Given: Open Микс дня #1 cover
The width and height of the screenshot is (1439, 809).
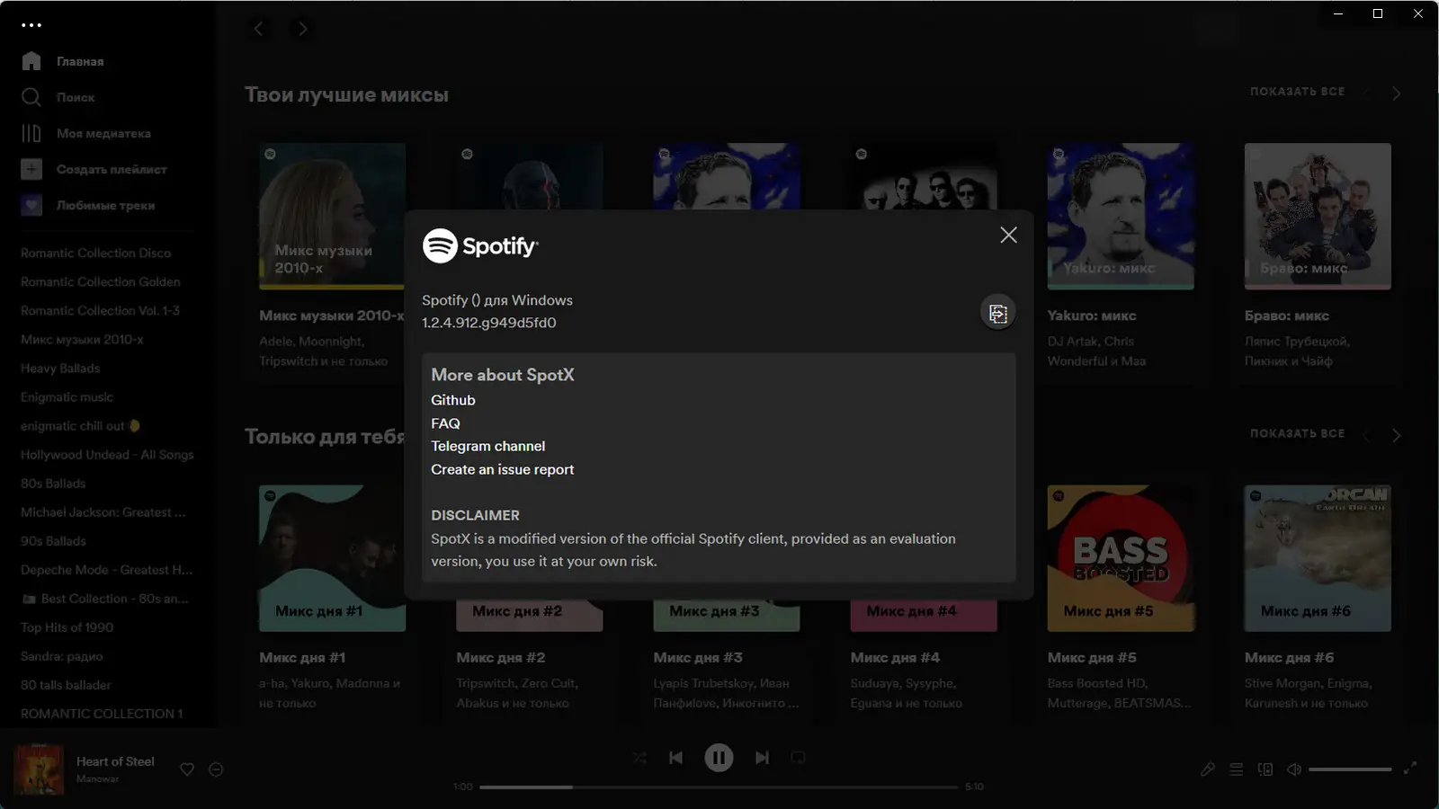Looking at the screenshot, I should point(332,557).
